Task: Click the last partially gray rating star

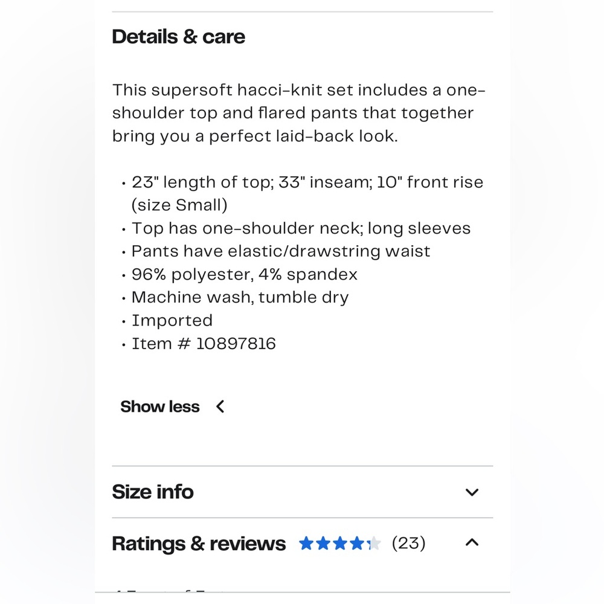Action: tap(374, 544)
